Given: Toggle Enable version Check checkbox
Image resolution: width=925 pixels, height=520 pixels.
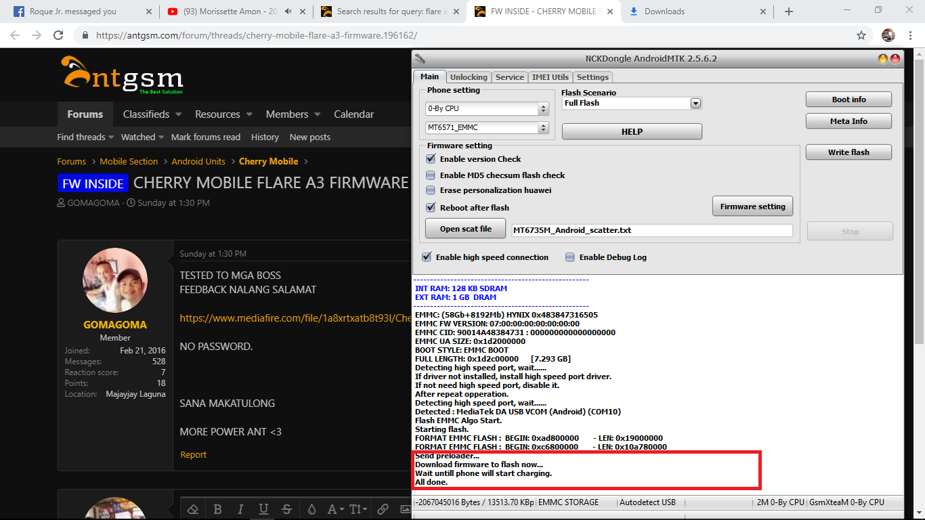Looking at the screenshot, I should tap(431, 159).
